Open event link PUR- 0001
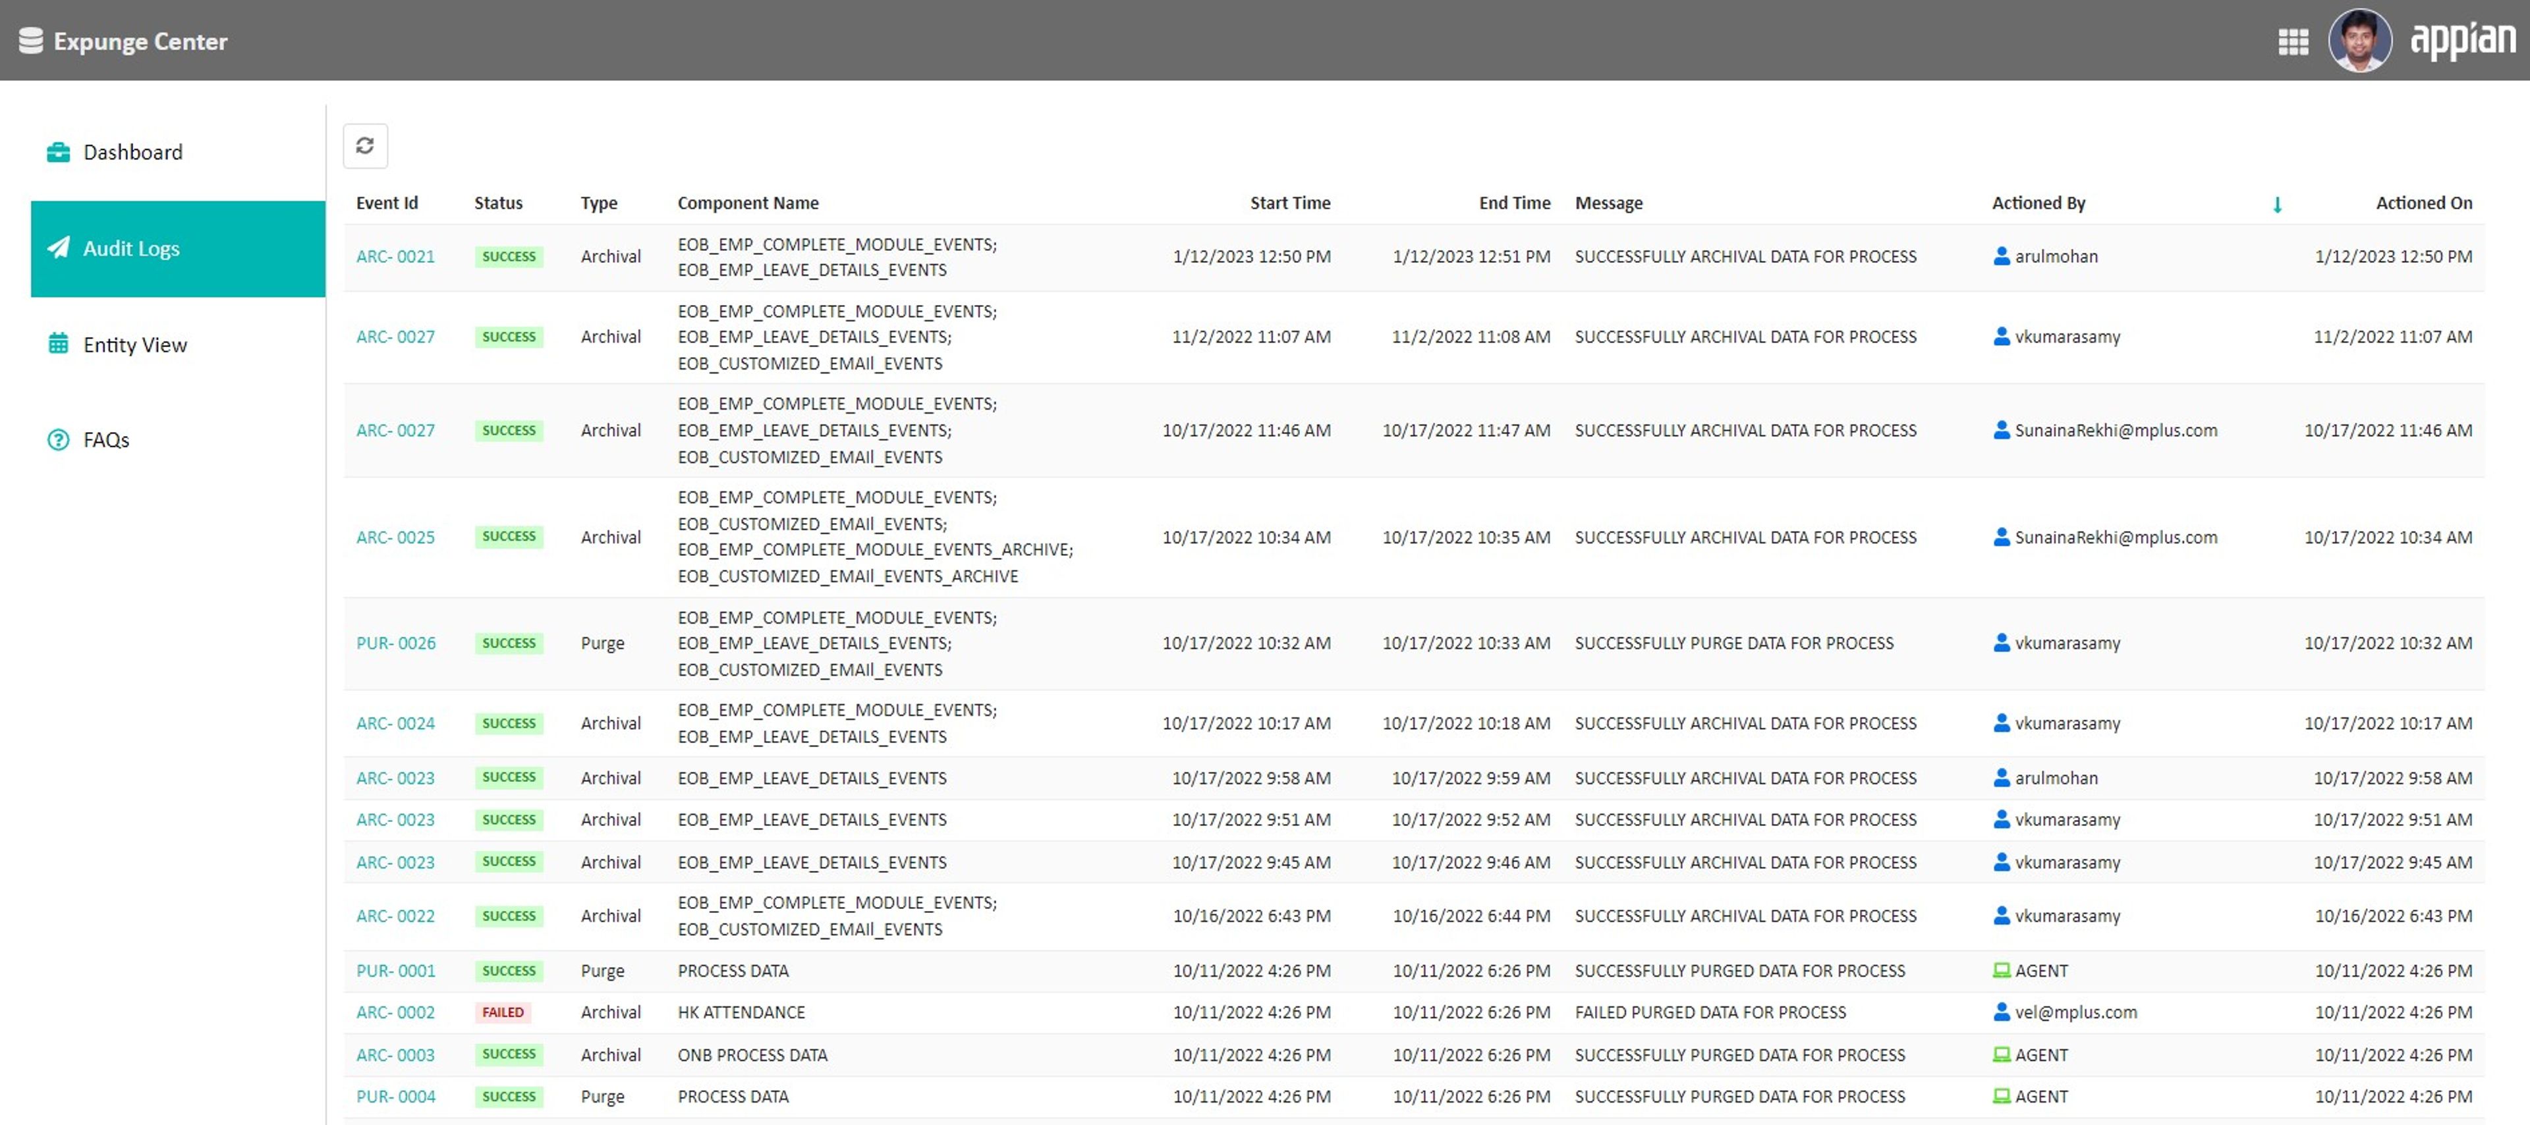The width and height of the screenshot is (2530, 1125). (396, 971)
